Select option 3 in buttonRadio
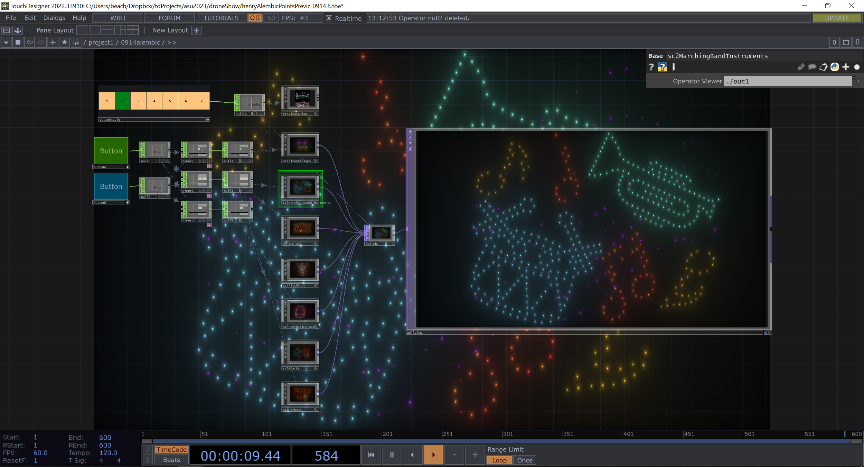This screenshot has height=467, width=864. [x=138, y=101]
